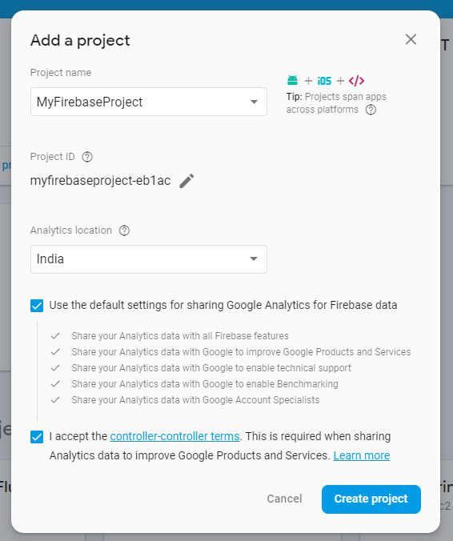This screenshot has height=541, width=453.
Task: Open help icon beside platforms tip
Action: (x=371, y=110)
